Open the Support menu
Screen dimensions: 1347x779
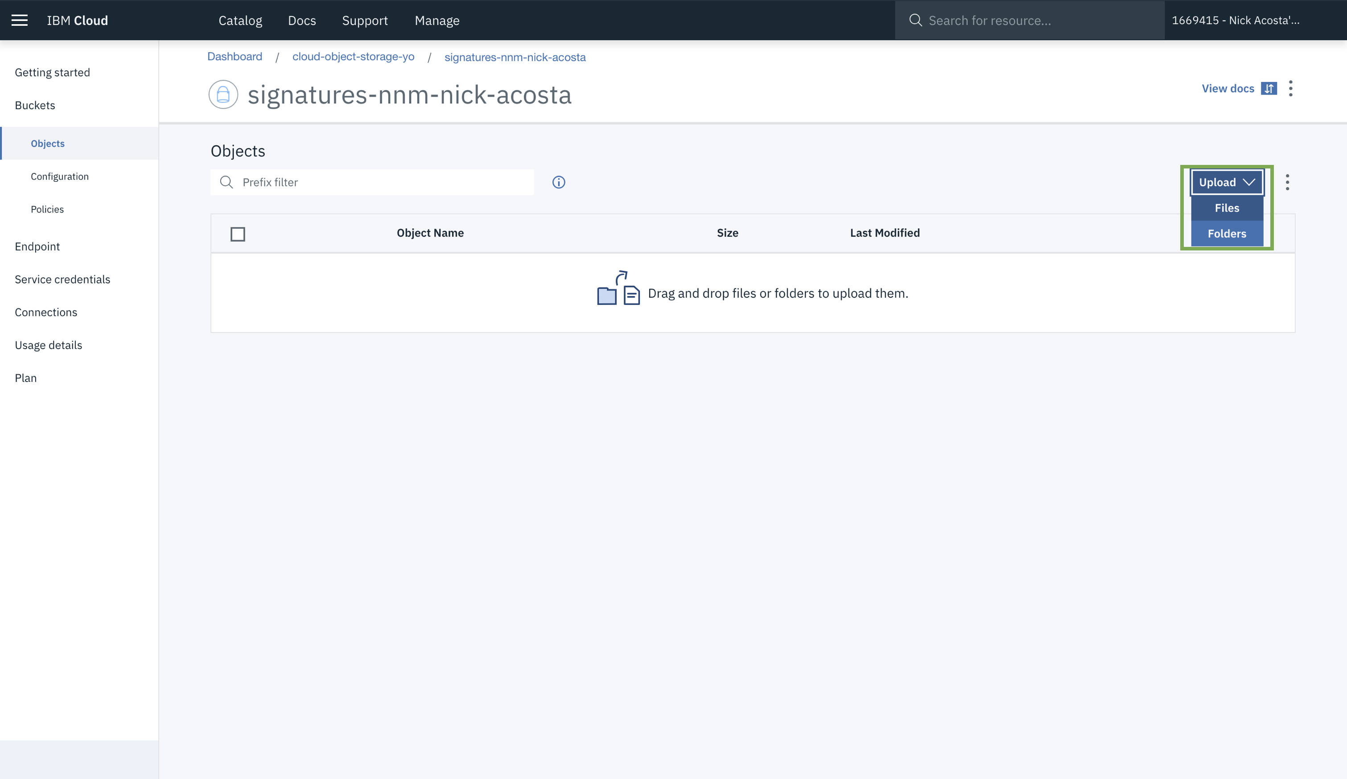(365, 20)
